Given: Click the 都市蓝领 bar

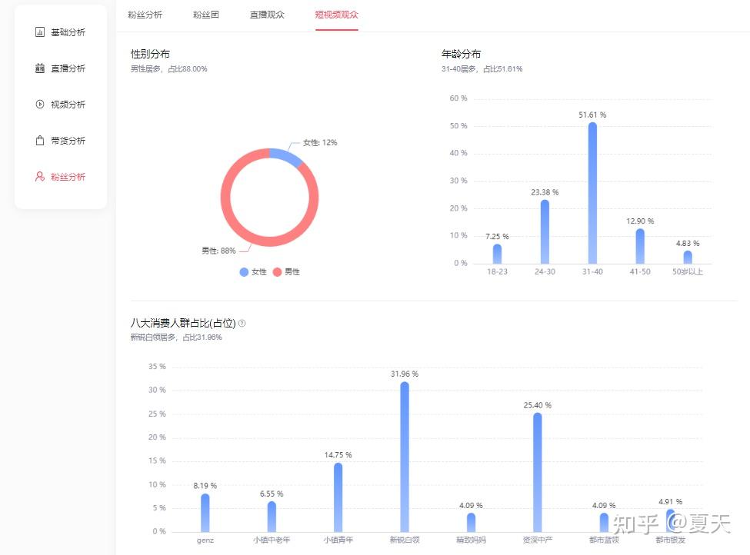Looking at the screenshot, I should [x=604, y=523].
